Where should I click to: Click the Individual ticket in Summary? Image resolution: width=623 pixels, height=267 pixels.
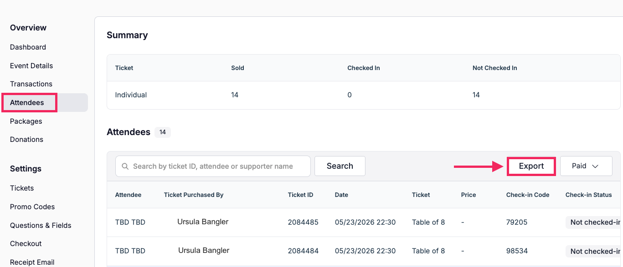pos(131,95)
